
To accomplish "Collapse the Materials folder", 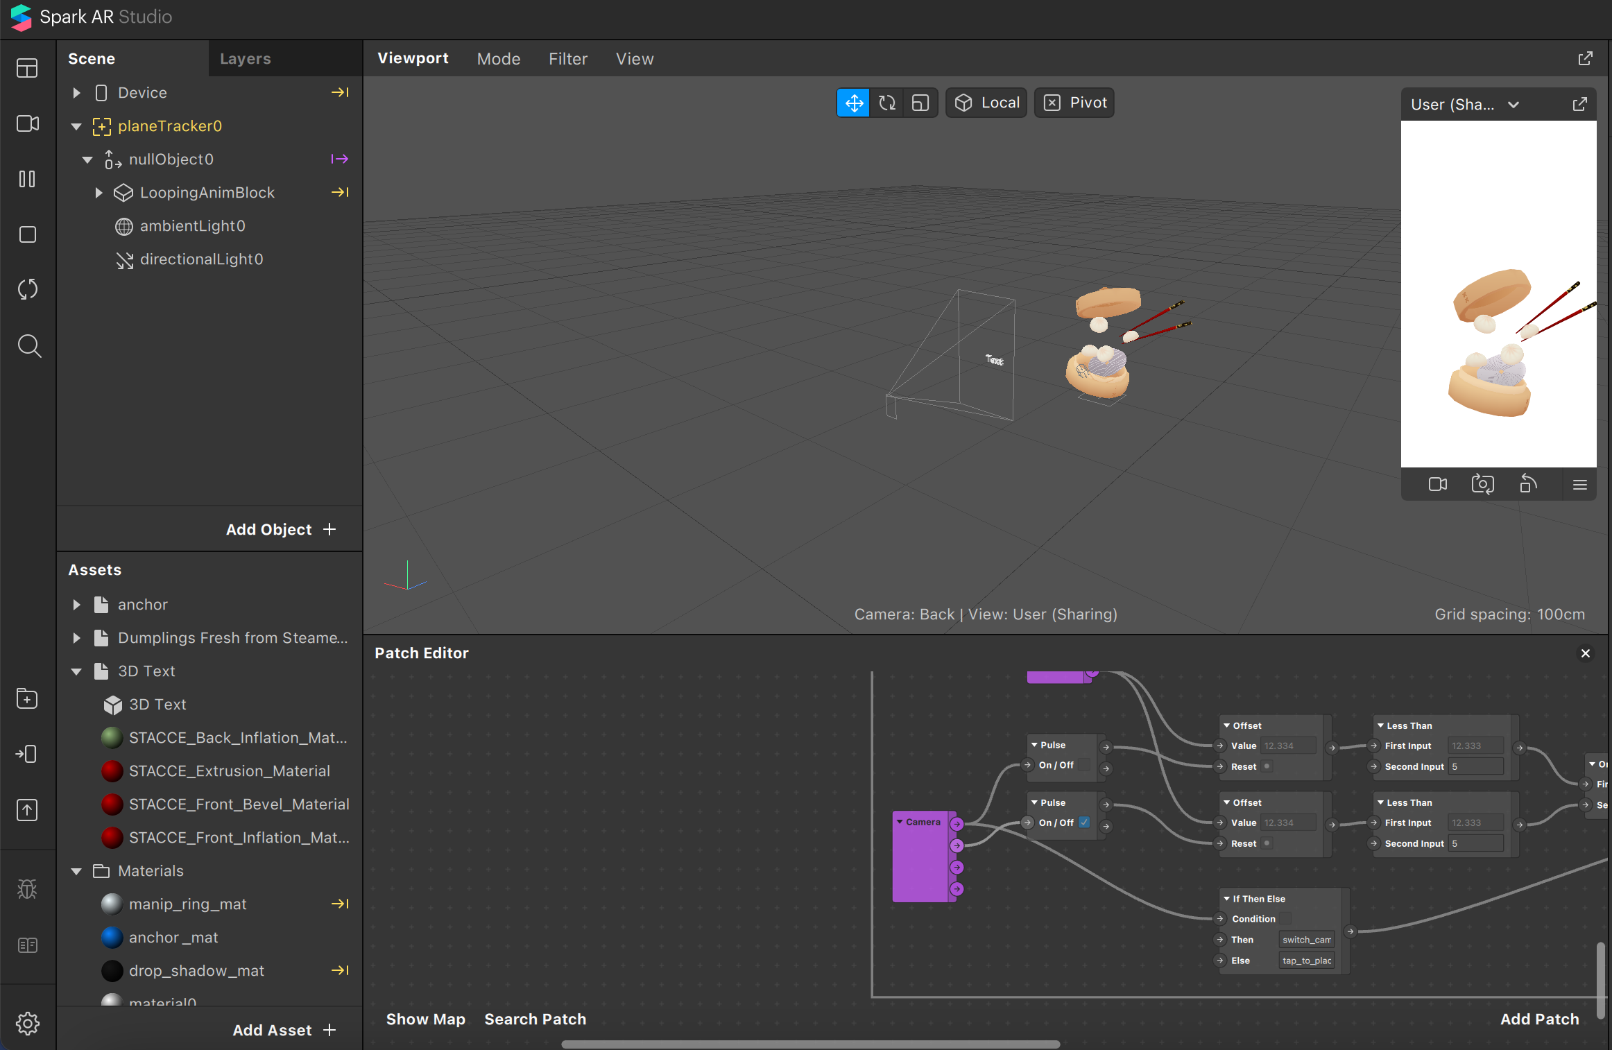I will [x=77, y=871].
